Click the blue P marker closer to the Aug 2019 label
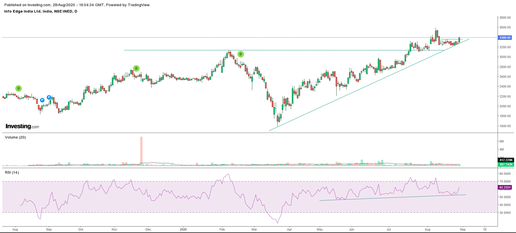 click(42, 100)
